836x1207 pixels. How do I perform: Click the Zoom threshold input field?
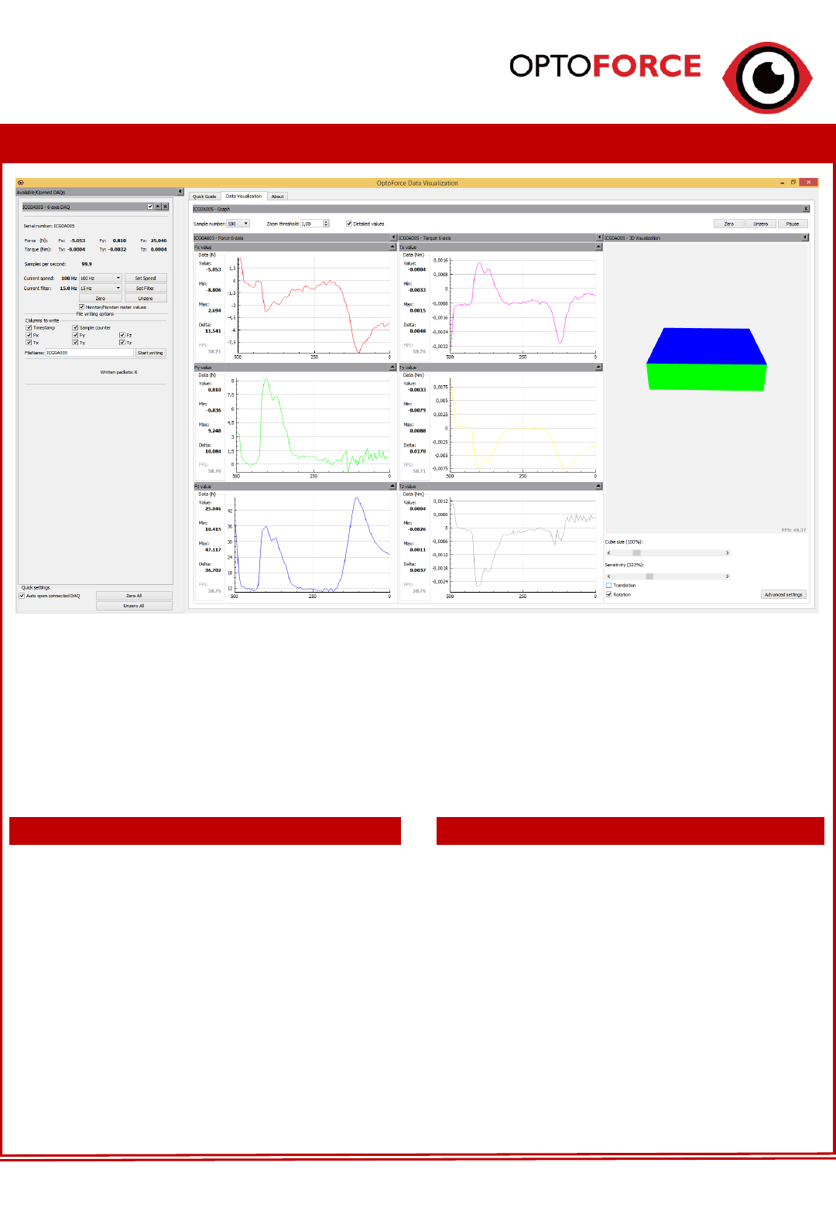point(312,224)
